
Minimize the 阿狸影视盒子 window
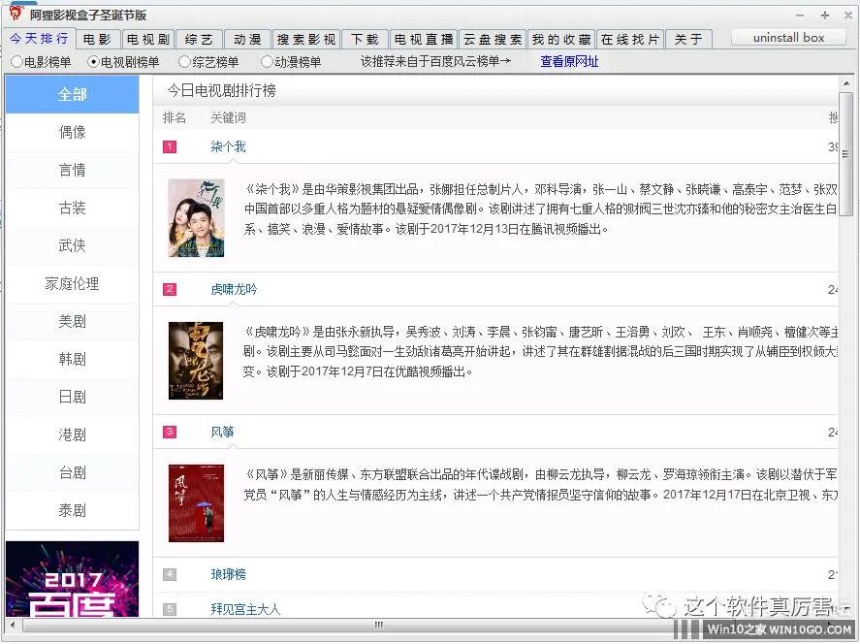(x=800, y=16)
